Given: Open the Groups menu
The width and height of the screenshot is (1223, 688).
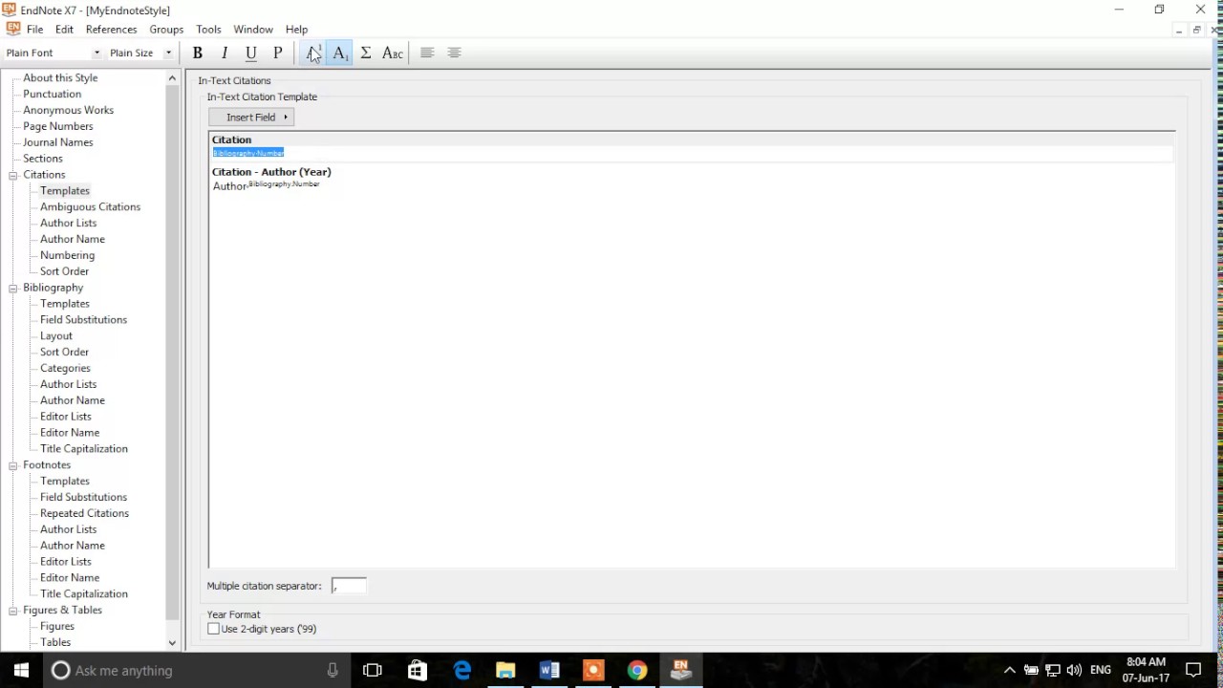Looking at the screenshot, I should (166, 30).
